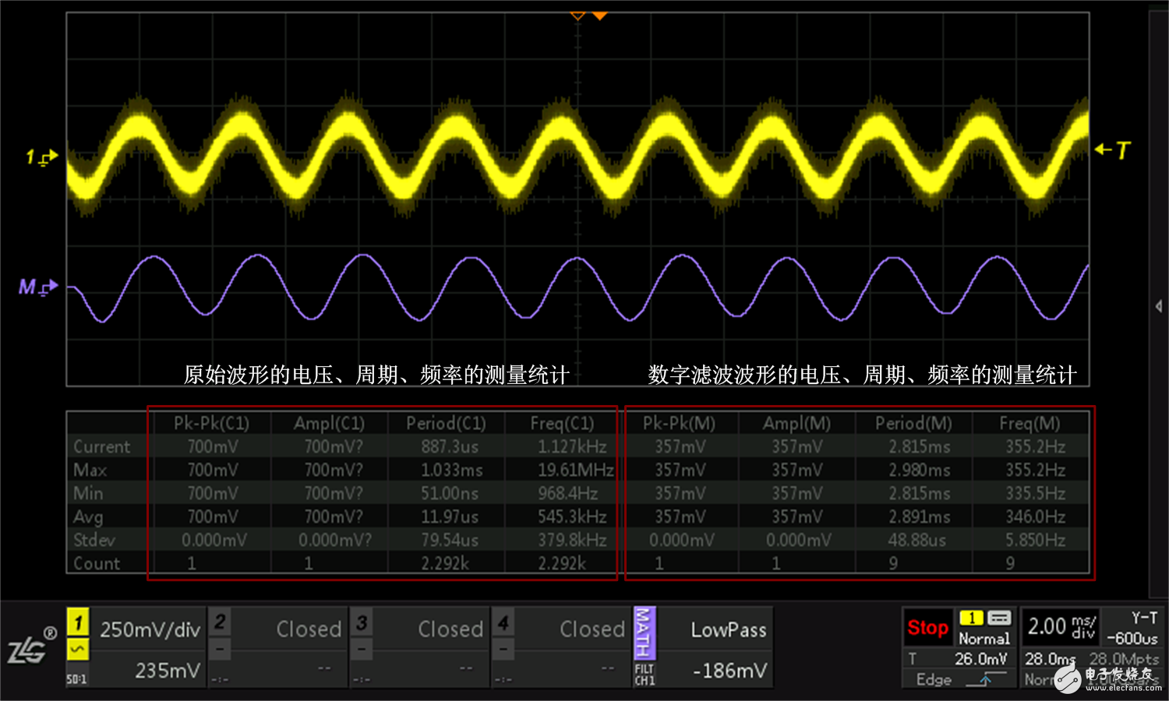This screenshot has height=701, width=1169.
Task: Click the trigger level T arrow marker
Action: pos(1112,150)
